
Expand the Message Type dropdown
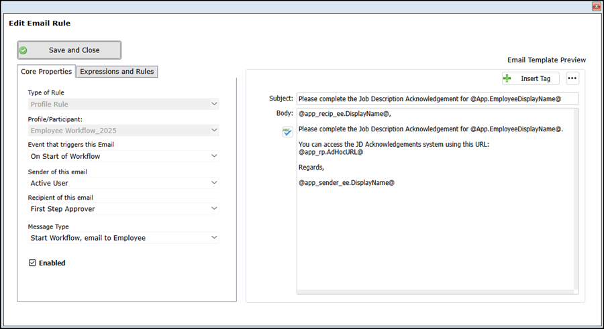coord(214,237)
